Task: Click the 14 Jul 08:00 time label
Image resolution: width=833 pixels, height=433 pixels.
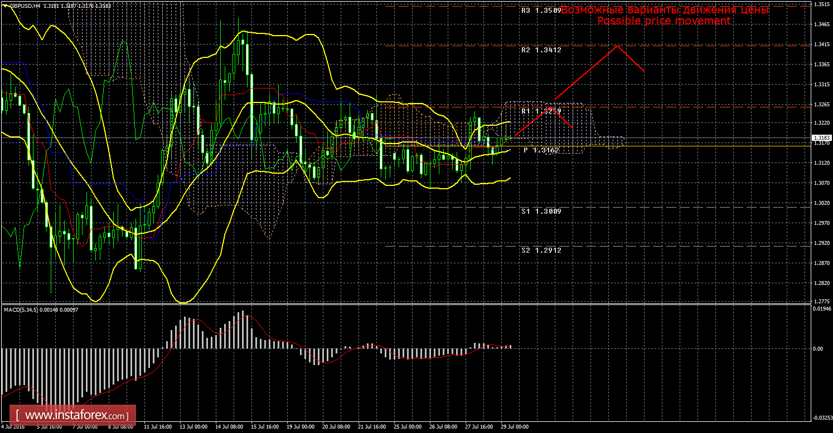Action: tap(229, 427)
